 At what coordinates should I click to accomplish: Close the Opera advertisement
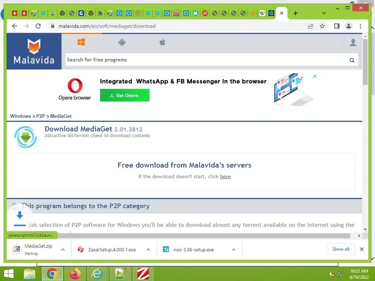point(315,76)
